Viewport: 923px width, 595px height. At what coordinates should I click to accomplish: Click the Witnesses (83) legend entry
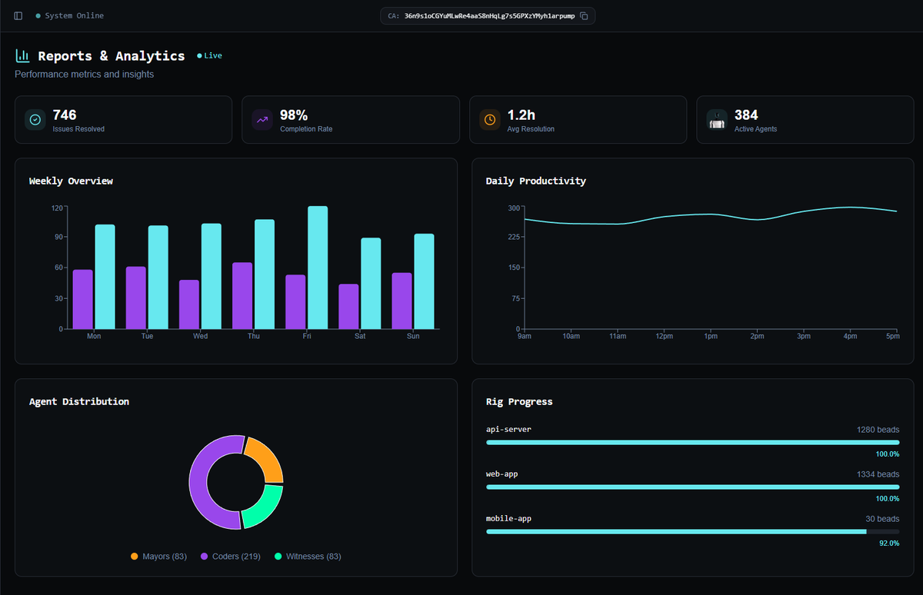(x=308, y=556)
